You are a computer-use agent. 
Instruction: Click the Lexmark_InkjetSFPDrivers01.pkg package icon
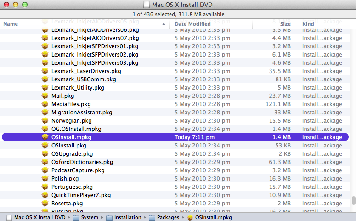click(x=45, y=46)
